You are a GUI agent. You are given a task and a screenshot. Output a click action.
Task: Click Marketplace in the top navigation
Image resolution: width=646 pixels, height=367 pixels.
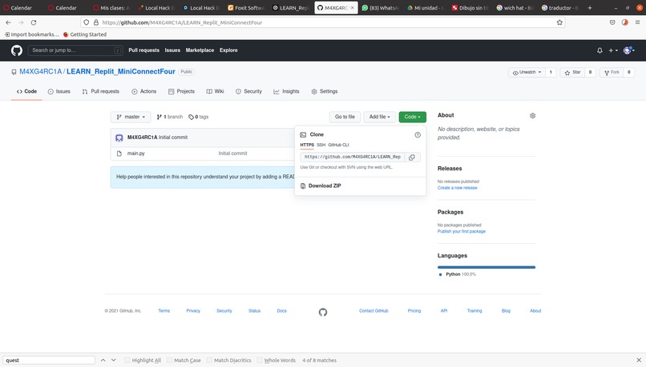(x=200, y=50)
